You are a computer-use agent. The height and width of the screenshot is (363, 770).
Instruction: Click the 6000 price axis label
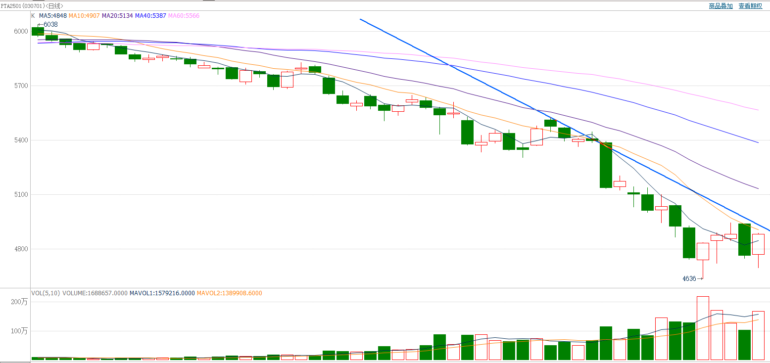click(21, 31)
